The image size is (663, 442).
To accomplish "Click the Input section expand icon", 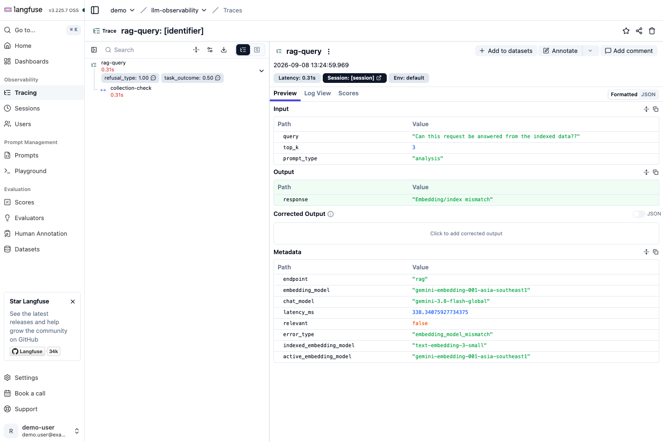I will [x=646, y=109].
